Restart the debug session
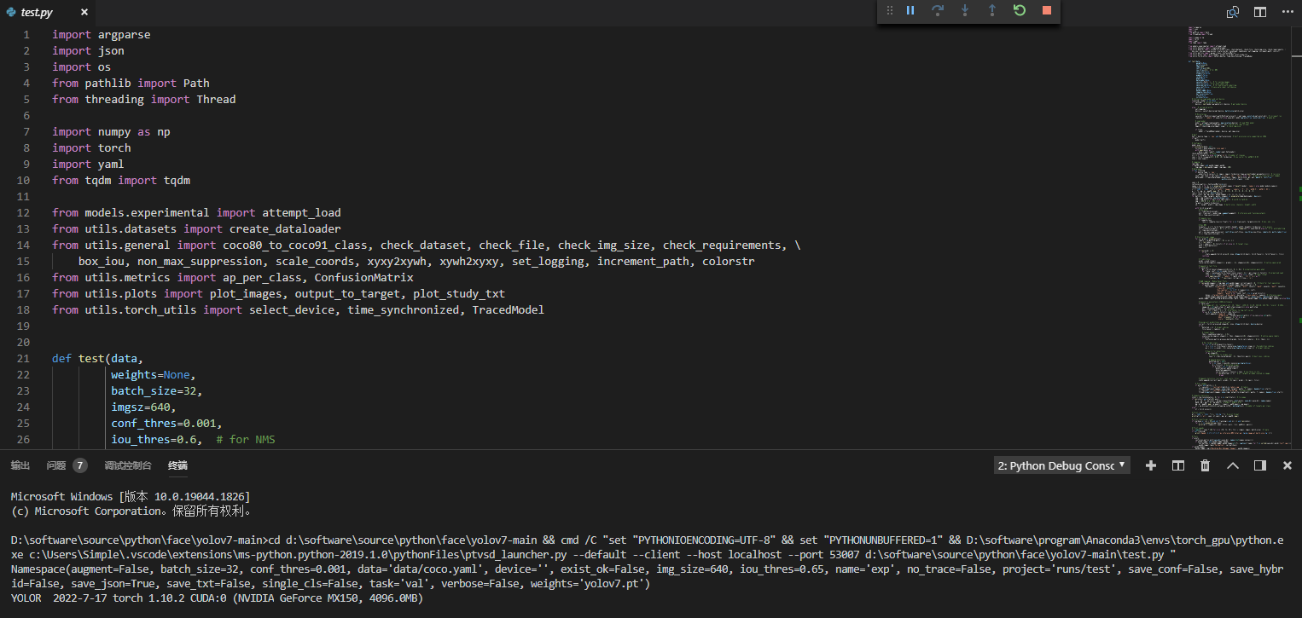 tap(1020, 11)
